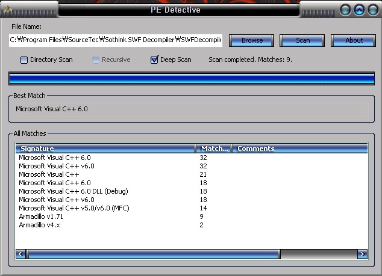Click the match value 14
This screenshot has height=276, width=382.
tap(203, 208)
